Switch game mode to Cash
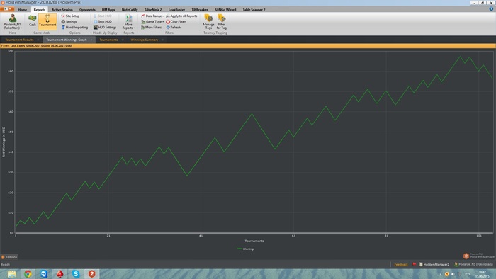Viewport: 496px width, 279px height. pyautogui.click(x=33, y=21)
